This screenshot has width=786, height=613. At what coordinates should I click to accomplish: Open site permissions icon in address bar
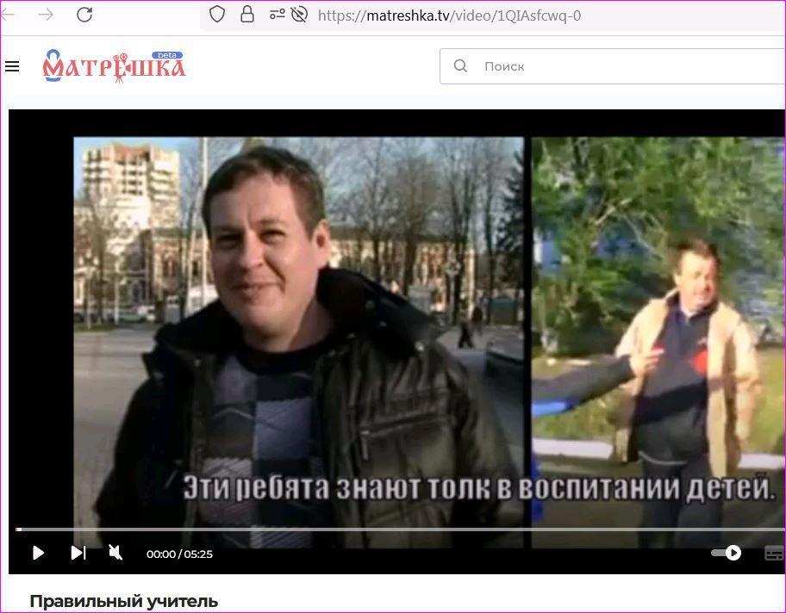pyautogui.click(x=278, y=15)
